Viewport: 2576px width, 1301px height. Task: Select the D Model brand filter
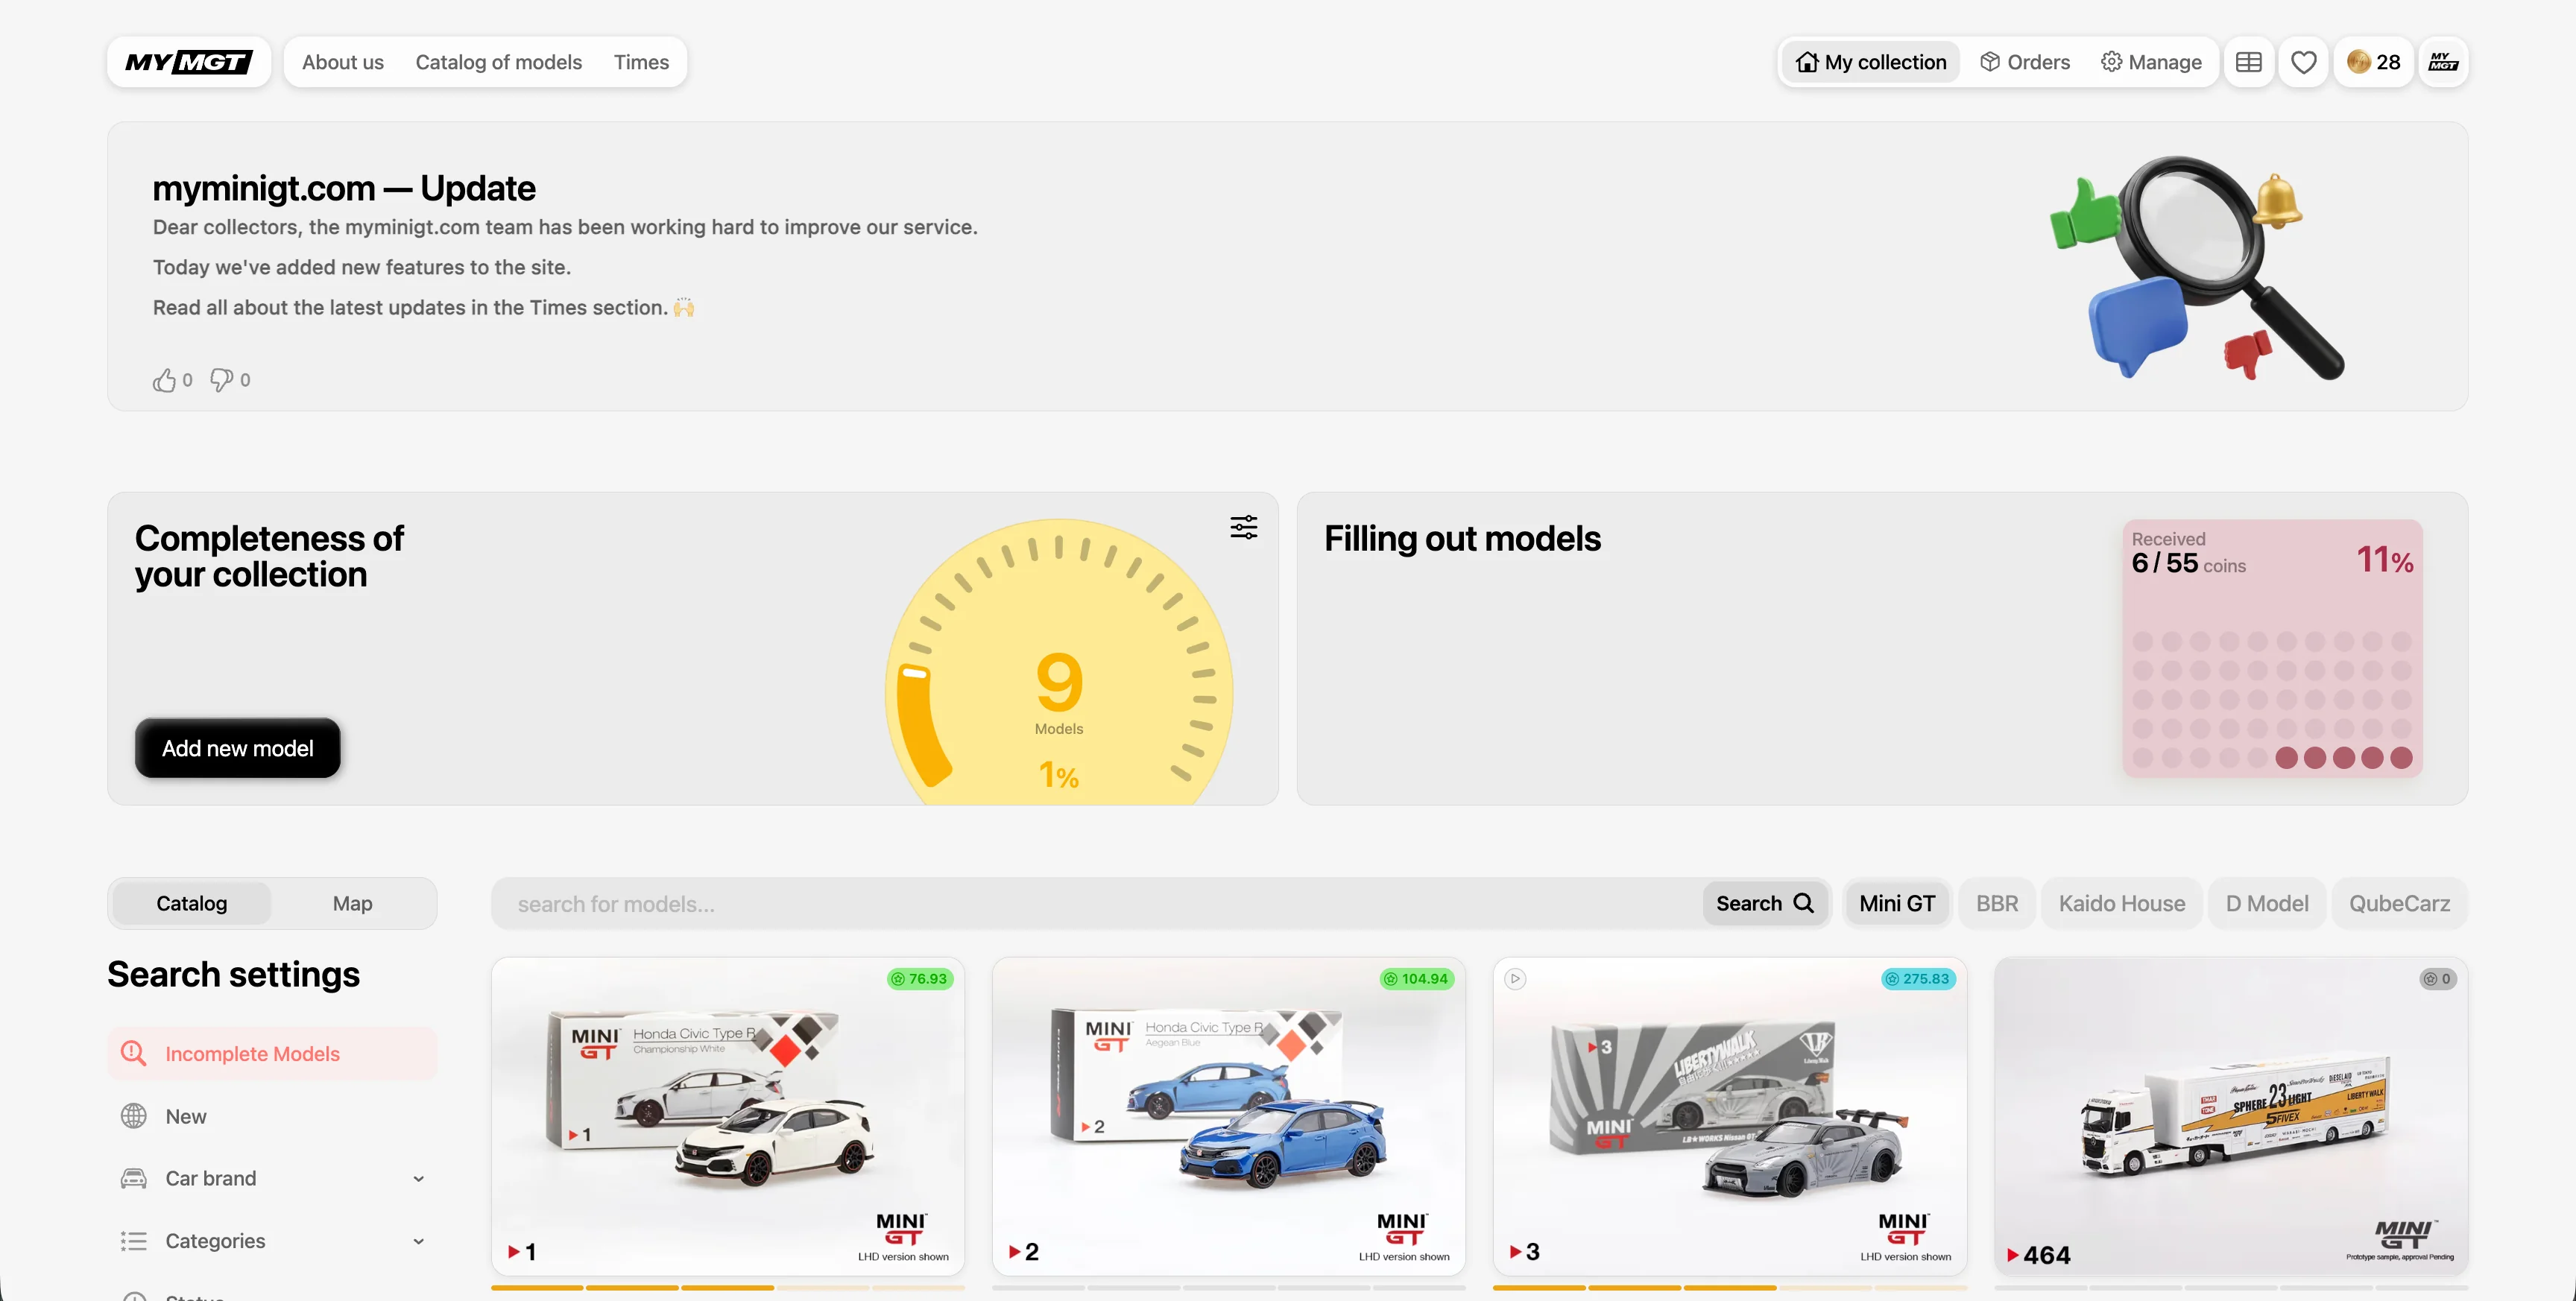click(2267, 903)
